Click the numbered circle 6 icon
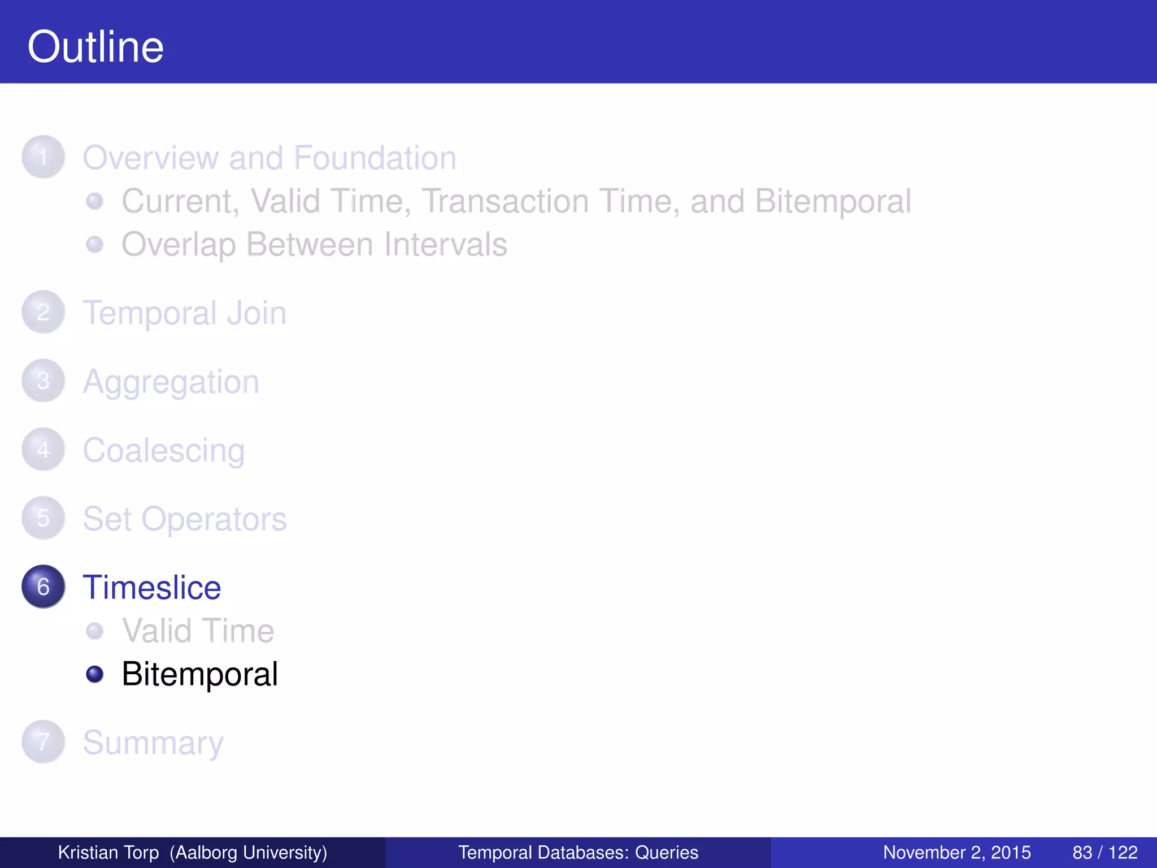The height and width of the screenshot is (868, 1157). click(x=44, y=587)
